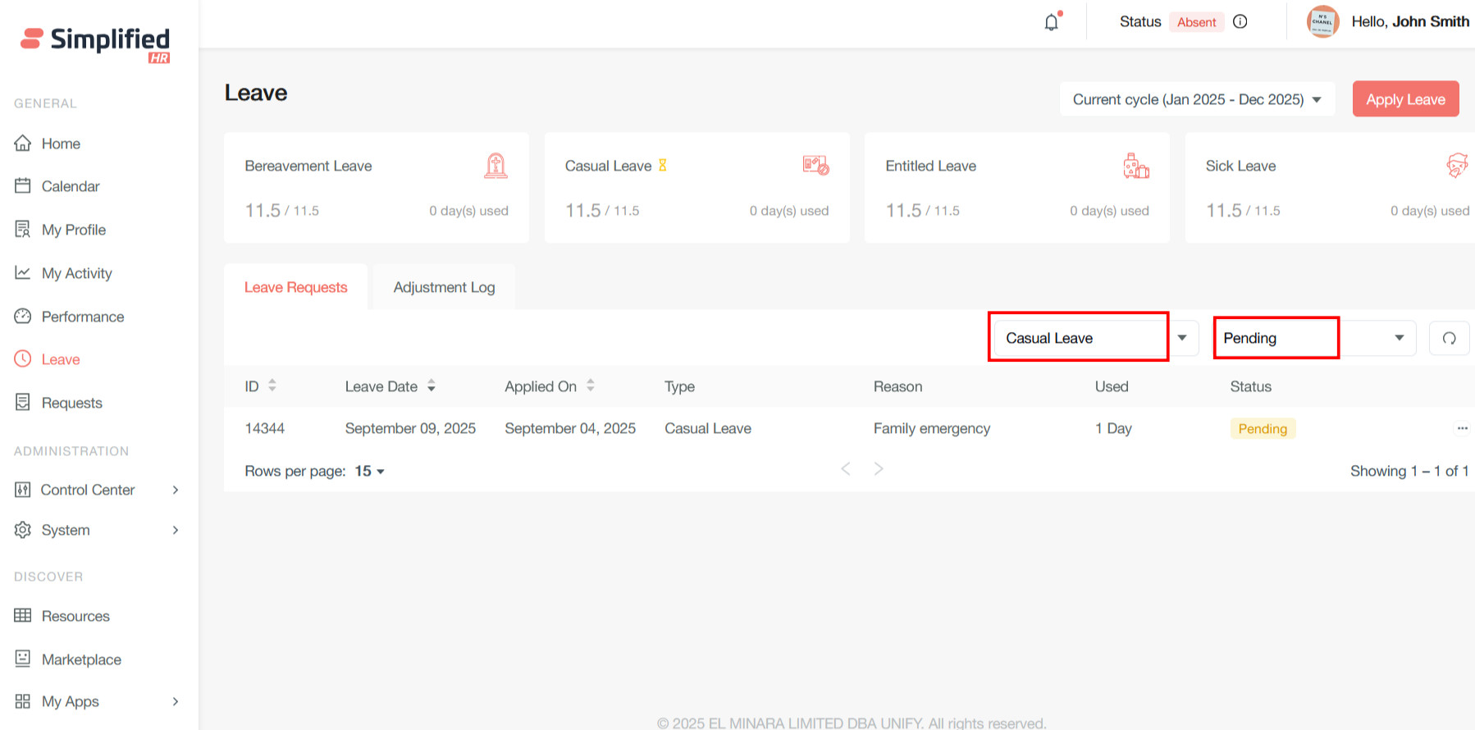The image size is (1475, 730).
Task: Open the row actions ellipsis menu
Action: pos(1462,428)
